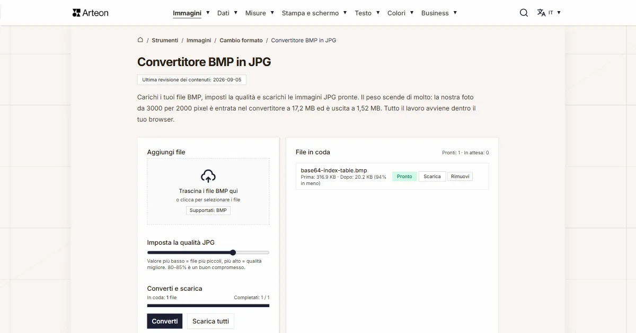The height and width of the screenshot is (333, 636).
Task: Expand the Immagini menu arrow
Action: [x=208, y=12]
